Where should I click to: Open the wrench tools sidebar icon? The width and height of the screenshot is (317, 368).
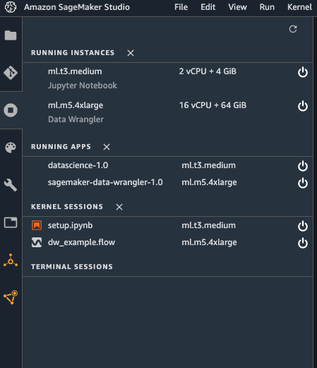(x=11, y=185)
